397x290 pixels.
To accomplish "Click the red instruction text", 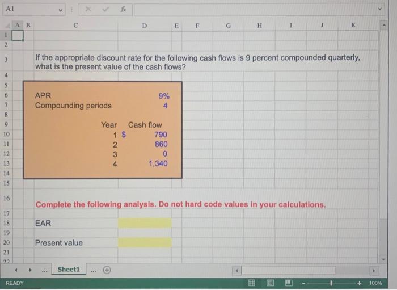I will tap(180, 205).
